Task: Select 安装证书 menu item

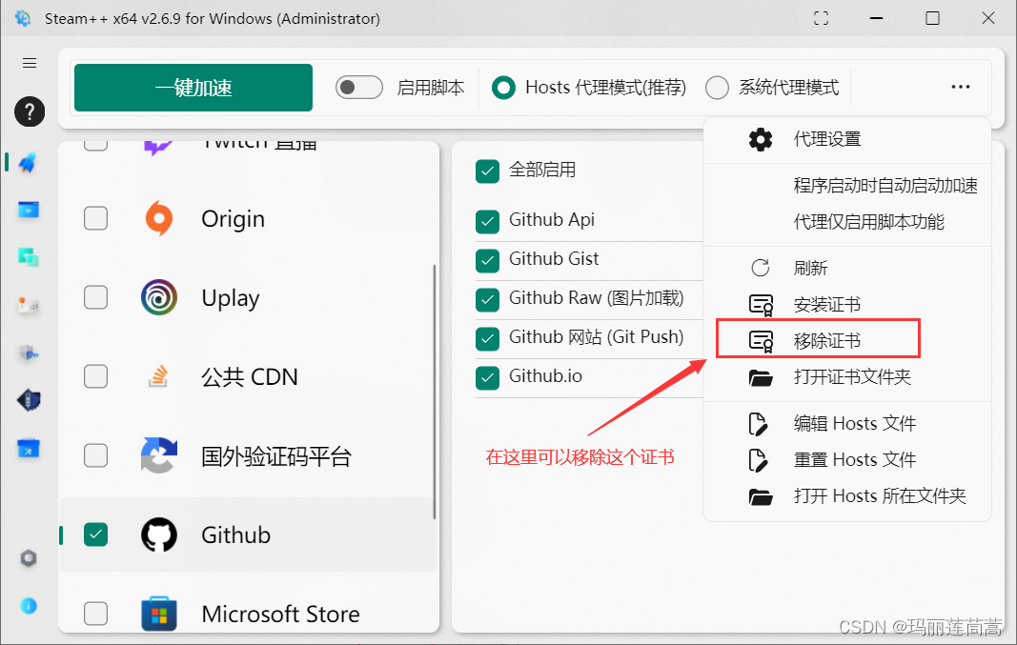Action: pos(847,305)
